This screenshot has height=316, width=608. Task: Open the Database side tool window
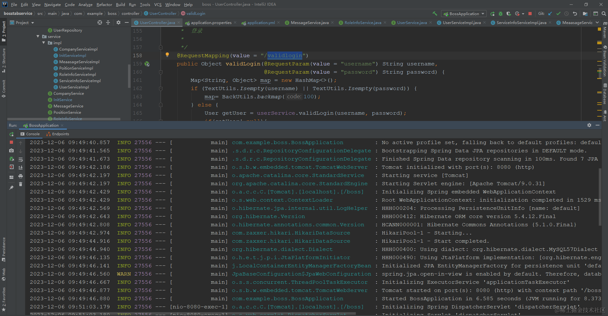[605, 94]
